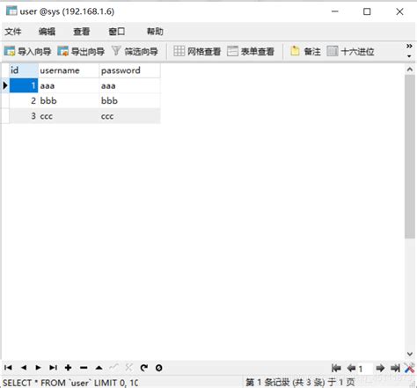
Task: Go to the next record
Action: pos(38,368)
